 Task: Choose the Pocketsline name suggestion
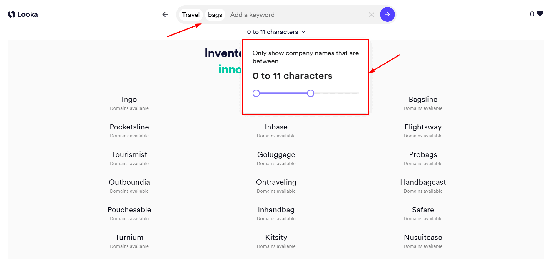coord(129,127)
